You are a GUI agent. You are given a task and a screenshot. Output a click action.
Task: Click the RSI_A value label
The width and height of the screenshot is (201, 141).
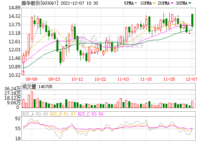coord(35,114)
